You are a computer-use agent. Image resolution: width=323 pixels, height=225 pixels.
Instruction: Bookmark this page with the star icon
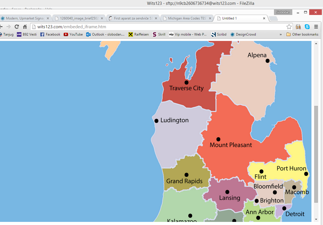pos(289,27)
